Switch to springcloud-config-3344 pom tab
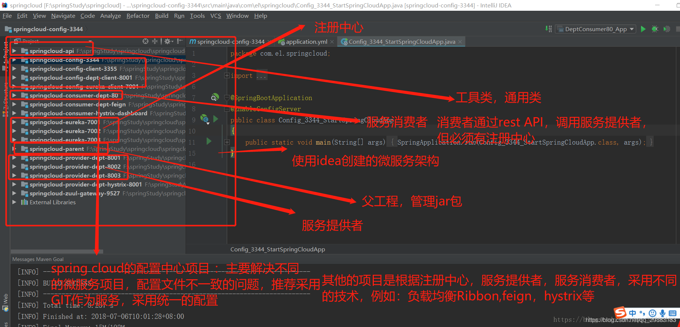 [230, 42]
